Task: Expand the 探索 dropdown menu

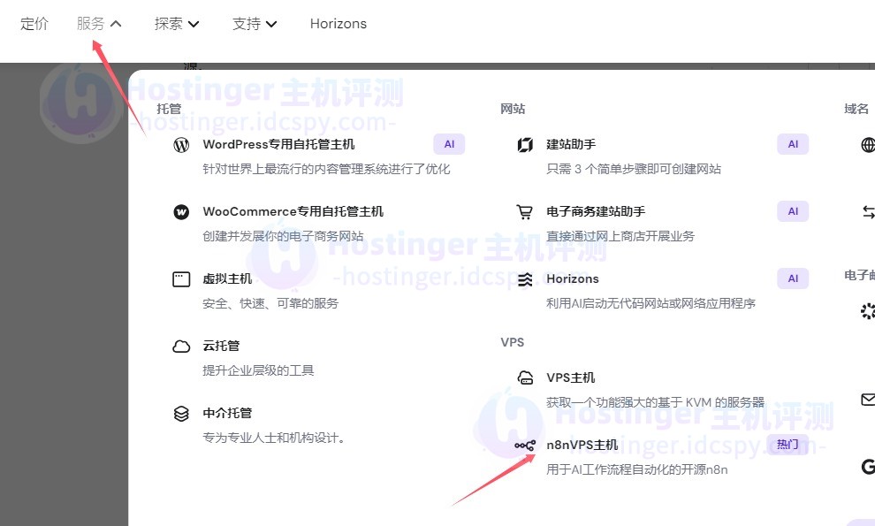Action: (177, 24)
